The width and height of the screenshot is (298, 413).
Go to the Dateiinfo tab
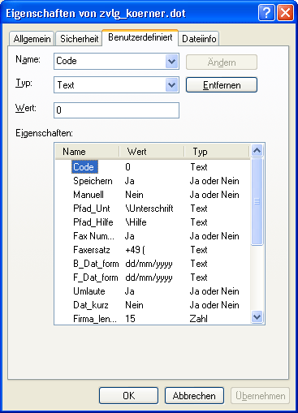199,39
